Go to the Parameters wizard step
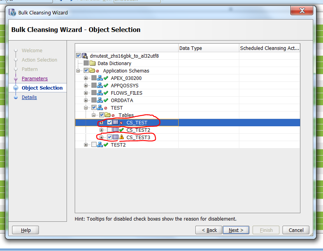 coord(35,79)
